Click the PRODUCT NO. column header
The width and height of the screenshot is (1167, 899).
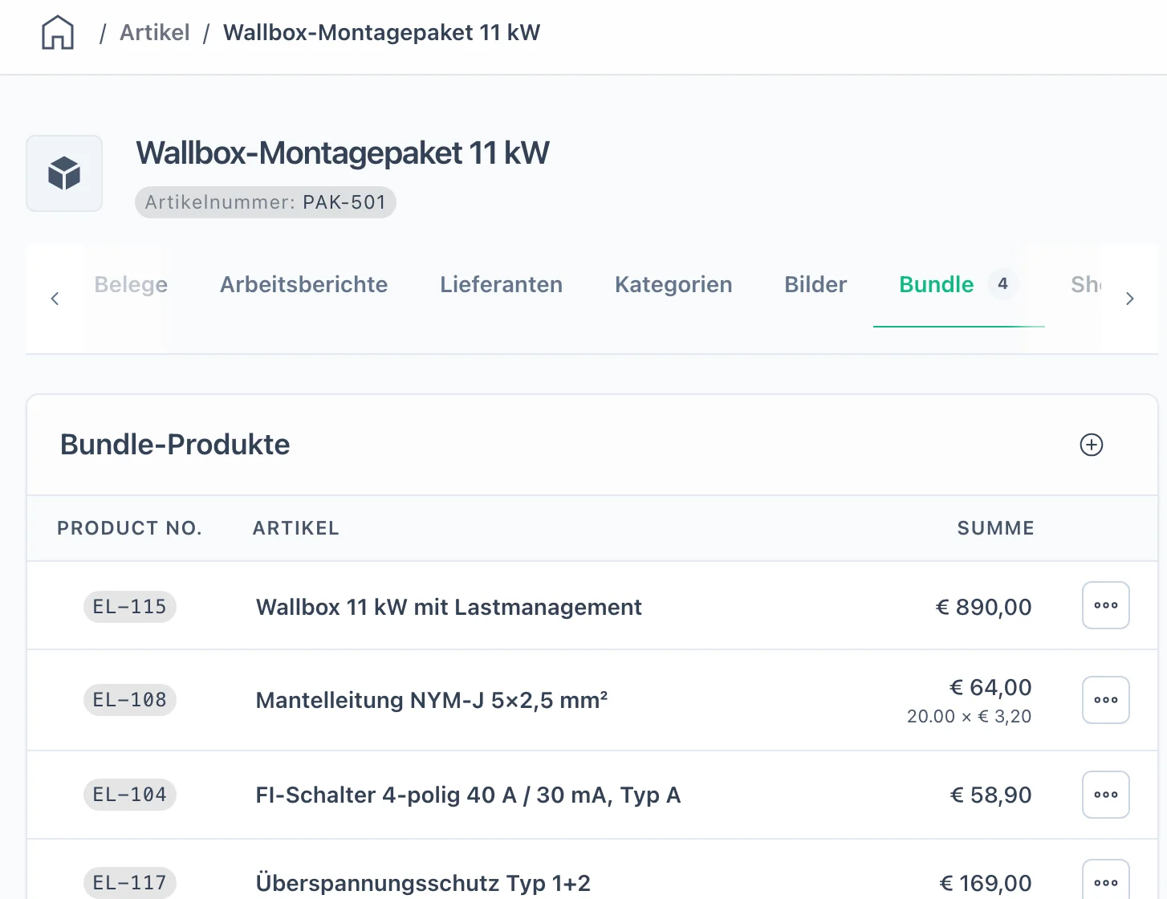coord(129,528)
